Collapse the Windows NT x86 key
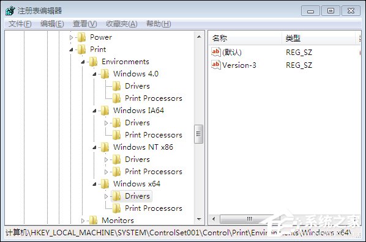Viewport: 366px width, 242px height. 94,147
